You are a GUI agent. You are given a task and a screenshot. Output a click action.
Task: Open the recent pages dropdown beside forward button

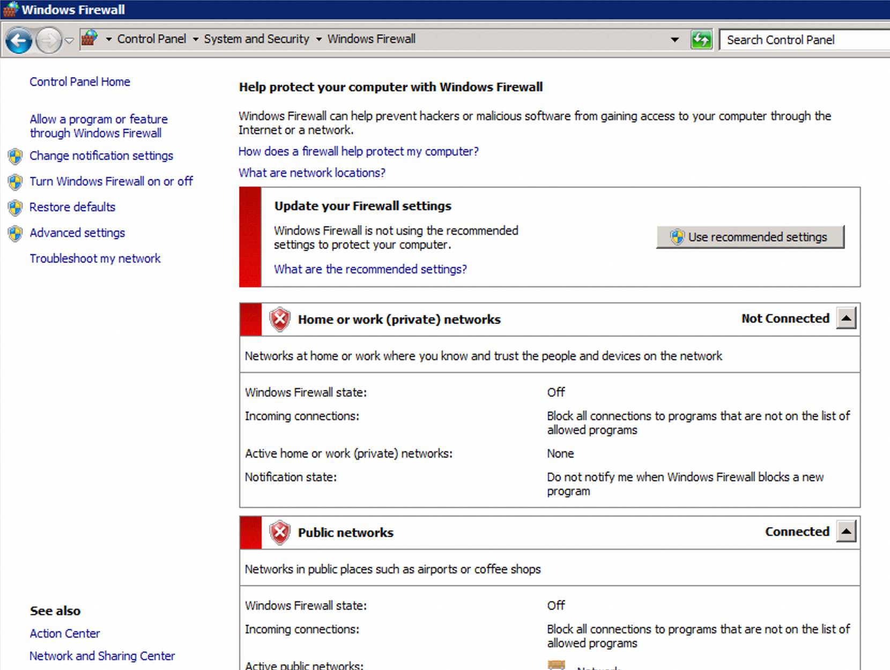pos(70,40)
